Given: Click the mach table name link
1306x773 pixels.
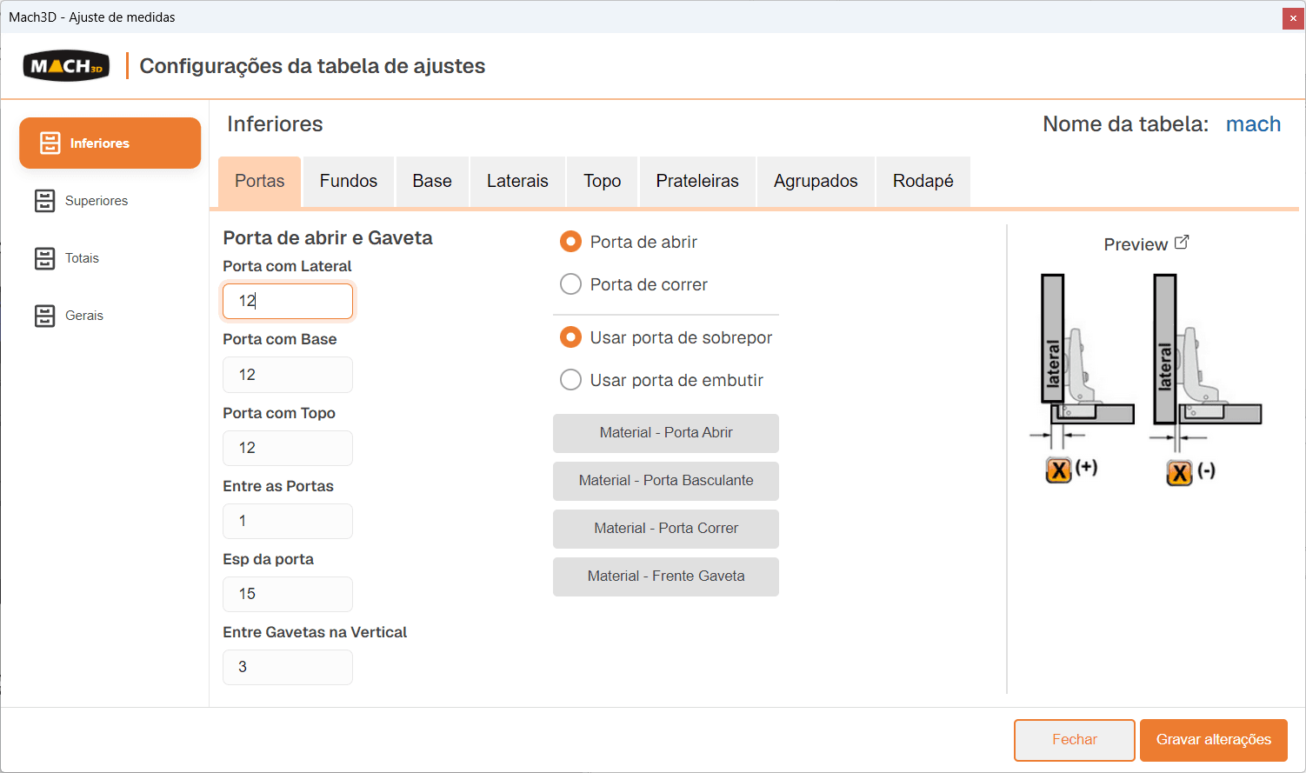Looking at the screenshot, I should pos(1253,124).
